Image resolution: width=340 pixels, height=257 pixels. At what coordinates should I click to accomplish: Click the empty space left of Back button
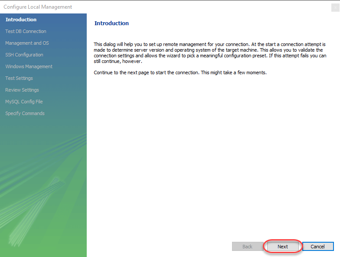pos(160,247)
